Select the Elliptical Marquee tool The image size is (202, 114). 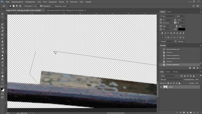2,17
